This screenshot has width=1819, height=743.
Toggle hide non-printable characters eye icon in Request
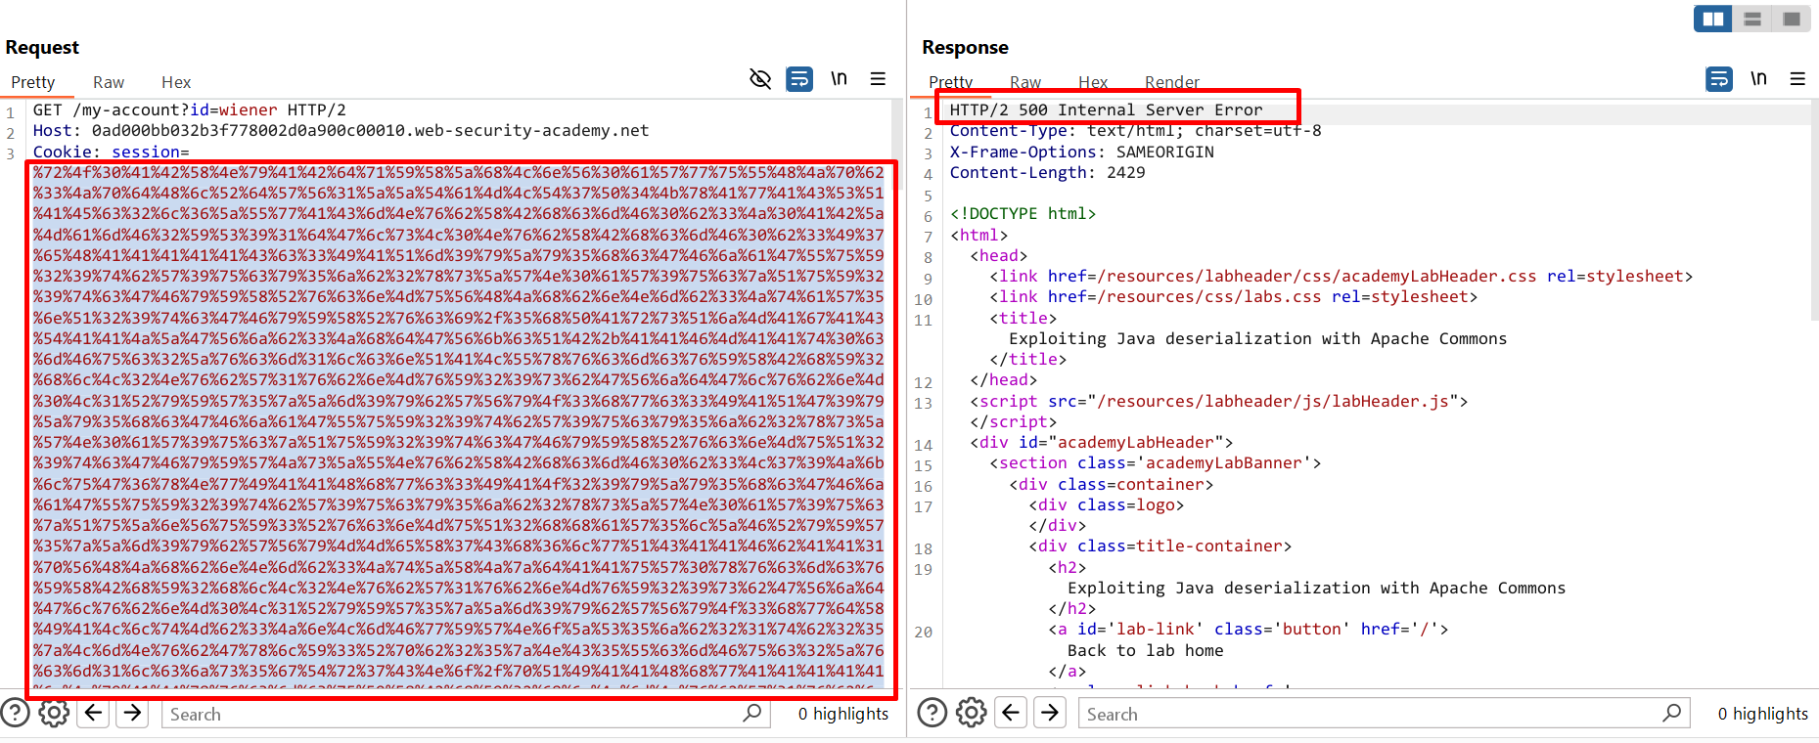[760, 79]
